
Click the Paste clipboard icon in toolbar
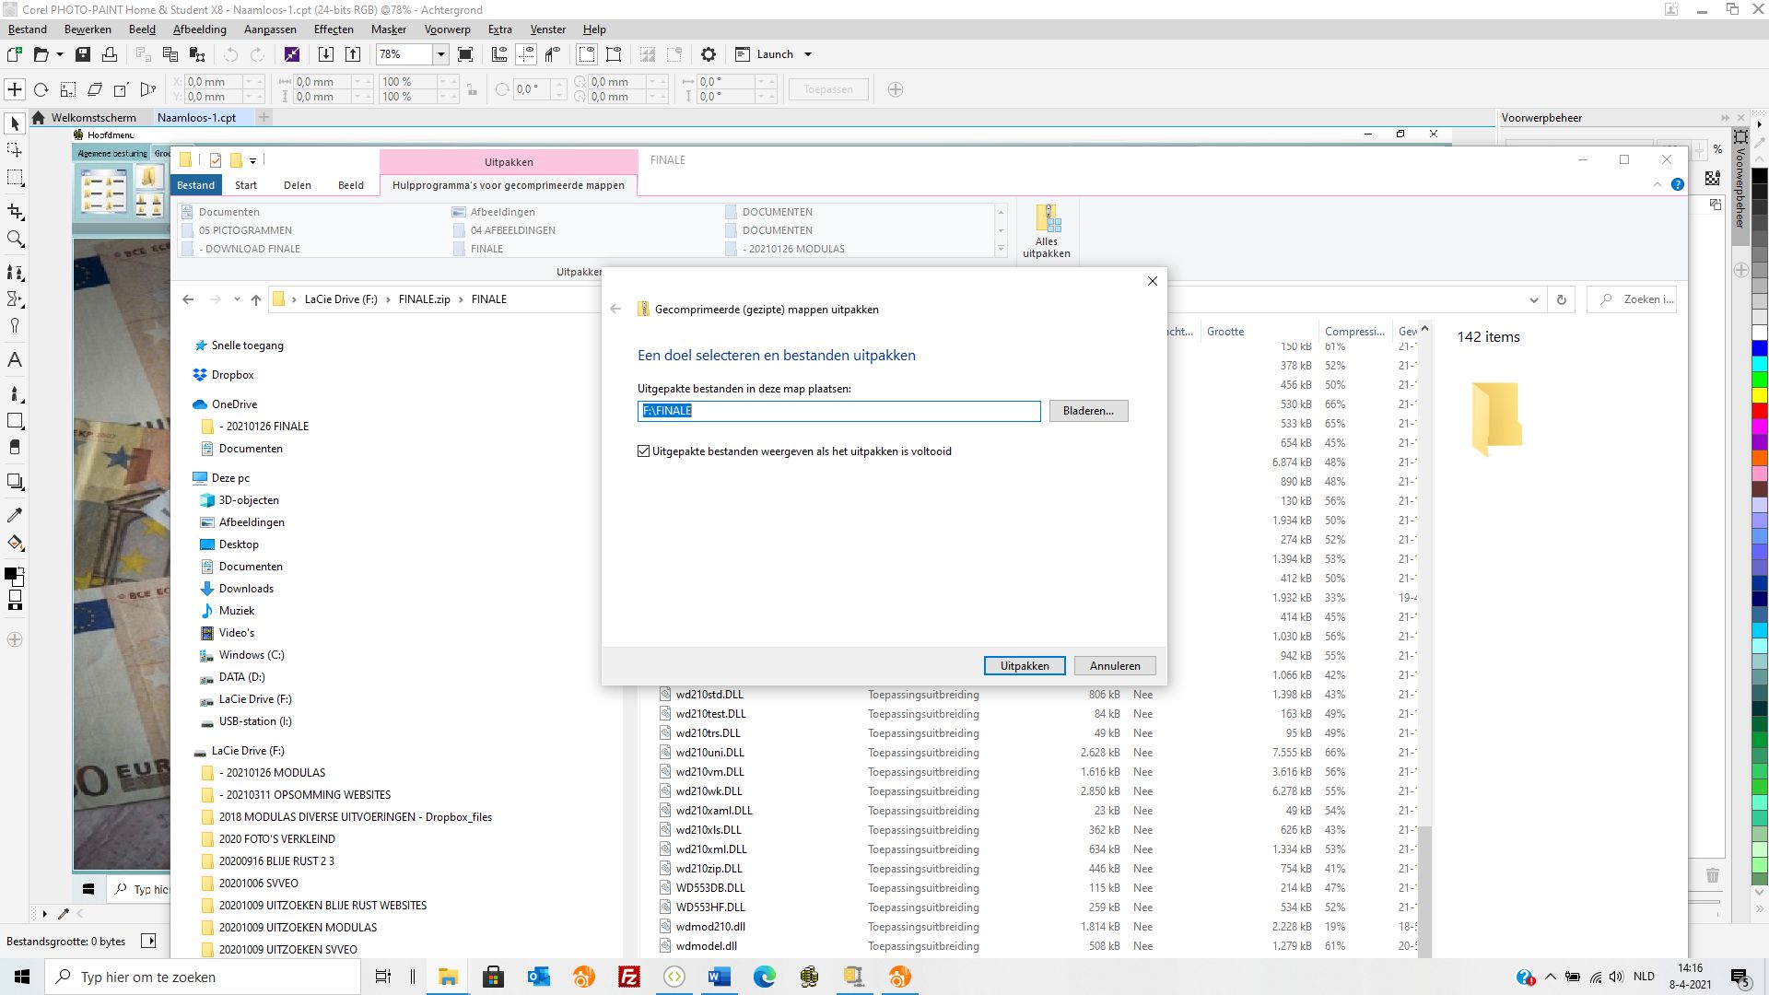coord(197,54)
